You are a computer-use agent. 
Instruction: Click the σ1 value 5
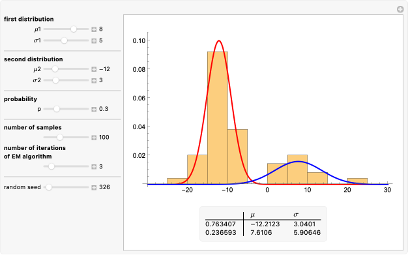pyautogui.click(x=101, y=40)
